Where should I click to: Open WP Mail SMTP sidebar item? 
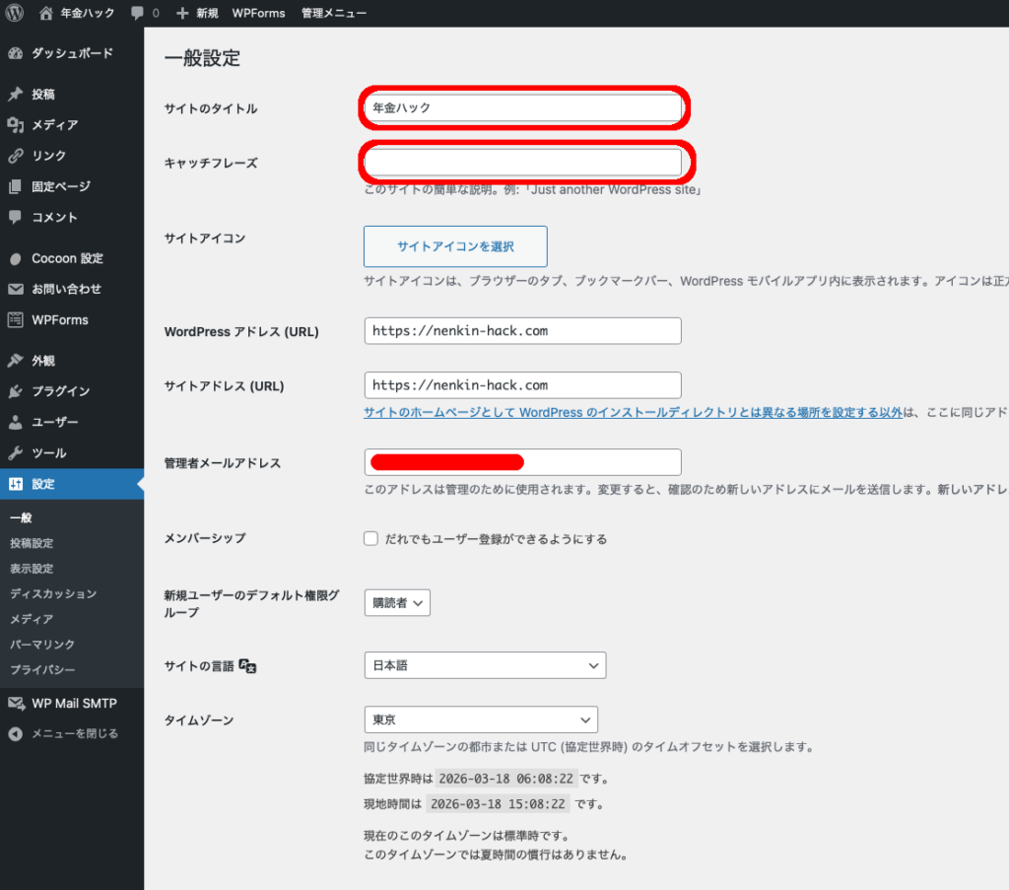coord(73,703)
